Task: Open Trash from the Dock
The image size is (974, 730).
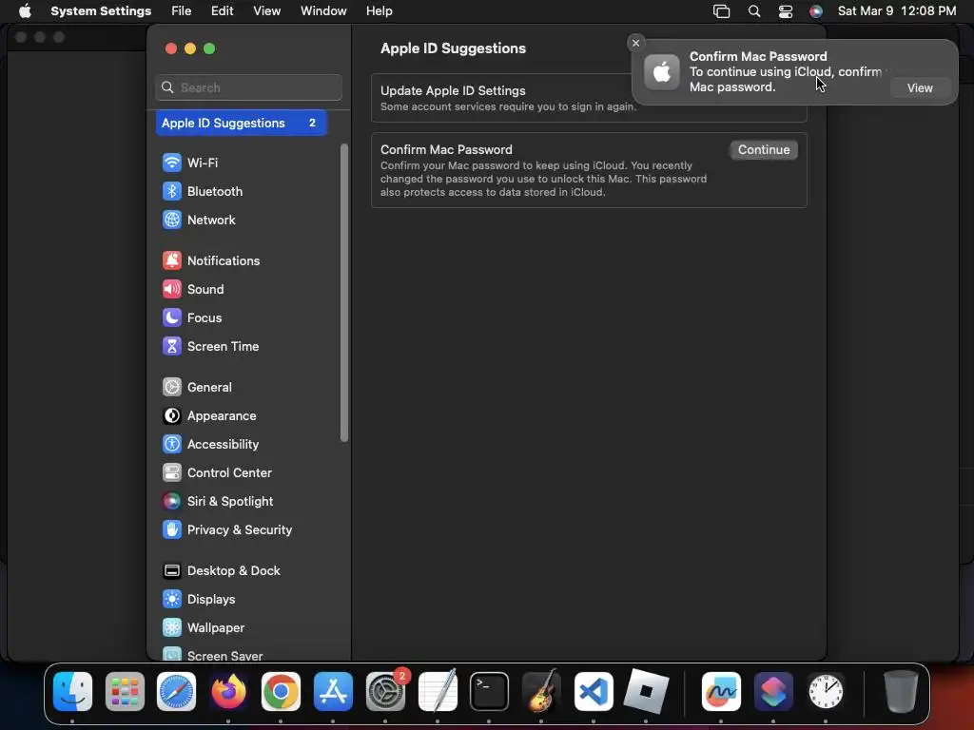Action: tap(901, 691)
